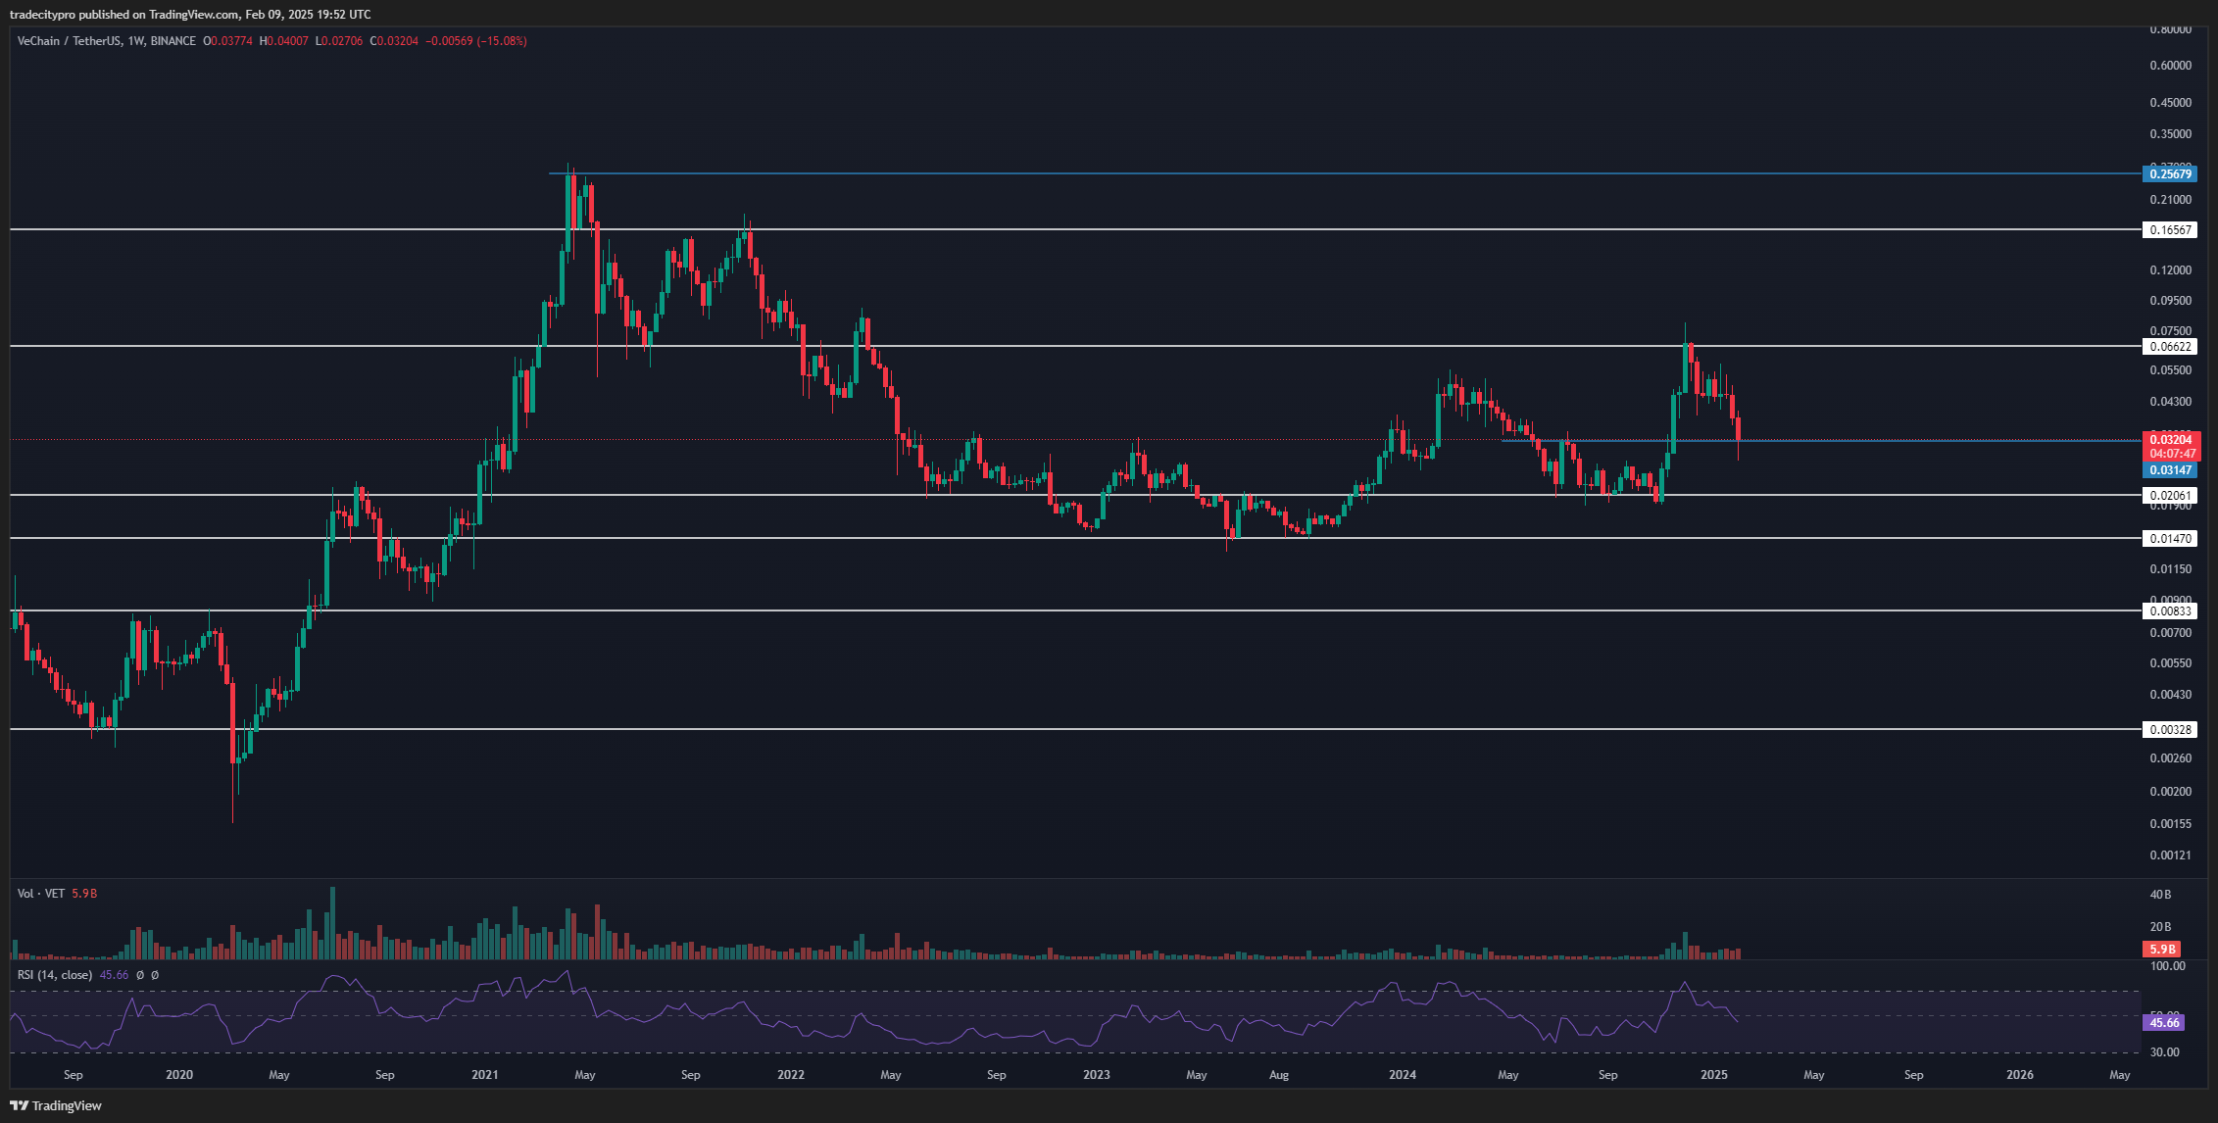Click the 0.16567 price level label
The image size is (2218, 1123).
tap(2169, 229)
